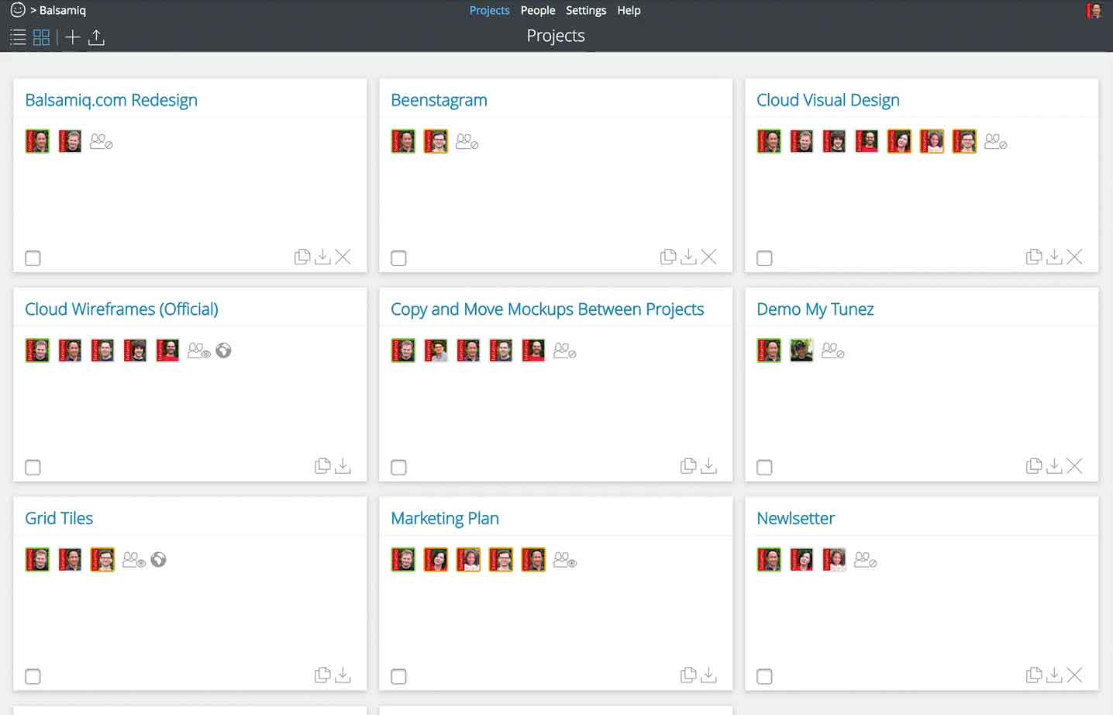Open the Cloud Wireframes (Official) title
This screenshot has width=1113, height=715.
coord(122,309)
